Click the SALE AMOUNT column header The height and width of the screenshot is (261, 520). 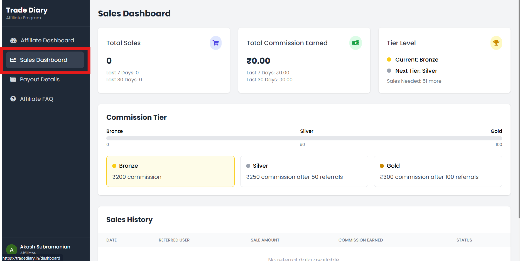tap(265, 240)
